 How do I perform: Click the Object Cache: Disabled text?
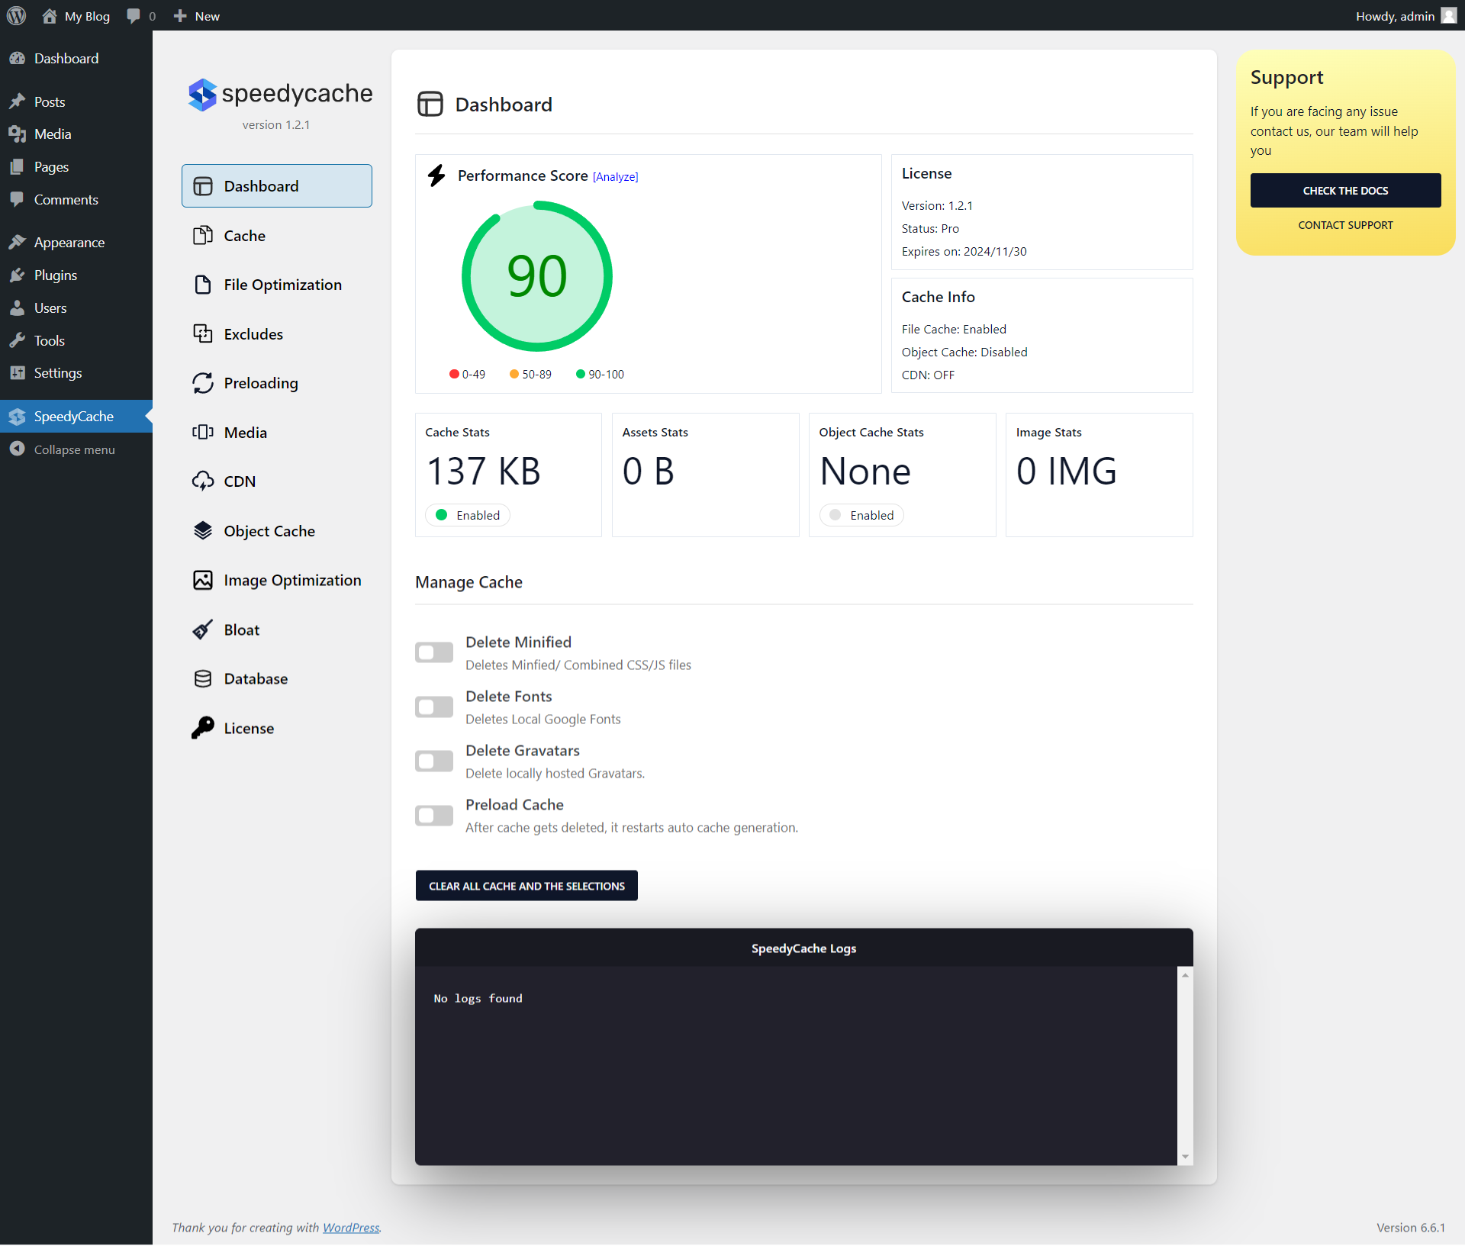pos(964,353)
